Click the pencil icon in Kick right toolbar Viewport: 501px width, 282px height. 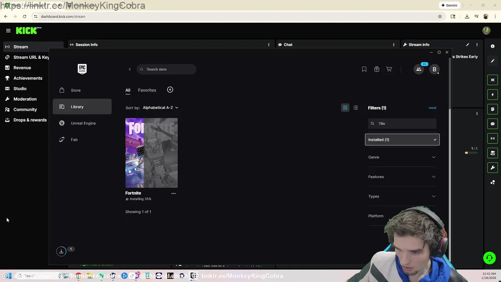pos(492,61)
